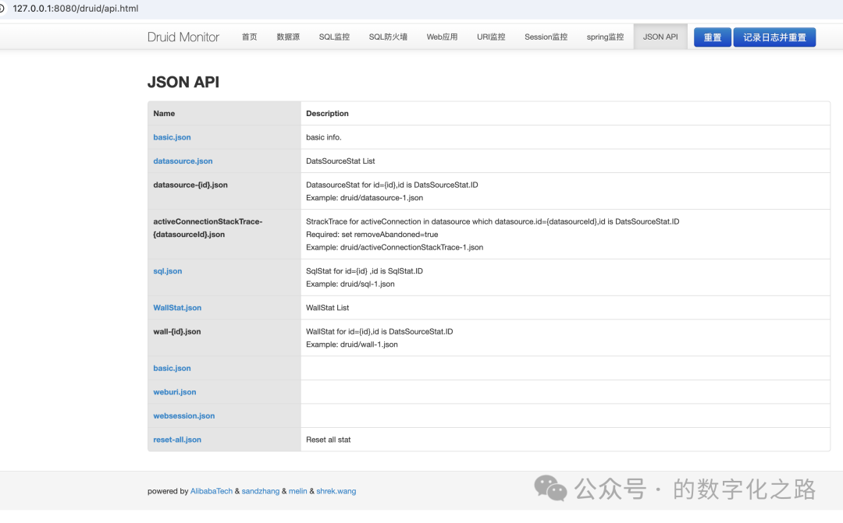Open the spring监控 nav item
The height and width of the screenshot is (523, 843).
coord(606,37)
